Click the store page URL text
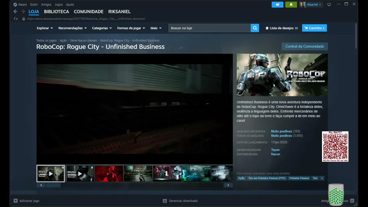This screenshot has width=368, height=207. [x=86, y=19]
